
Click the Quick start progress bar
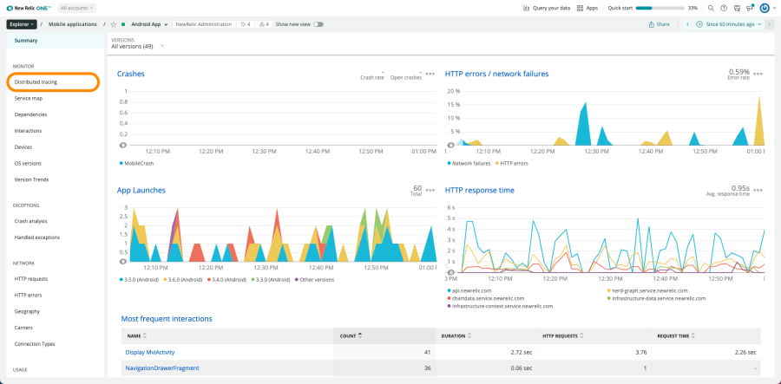coord(660,8)
